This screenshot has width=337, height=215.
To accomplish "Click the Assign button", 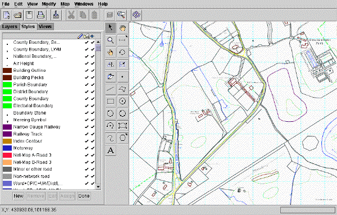I will [x=67, y=196].
